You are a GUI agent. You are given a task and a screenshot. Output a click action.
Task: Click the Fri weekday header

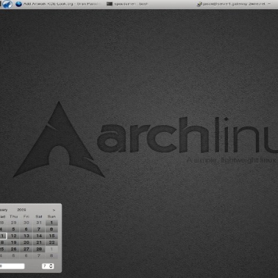(x=26, y=217)
